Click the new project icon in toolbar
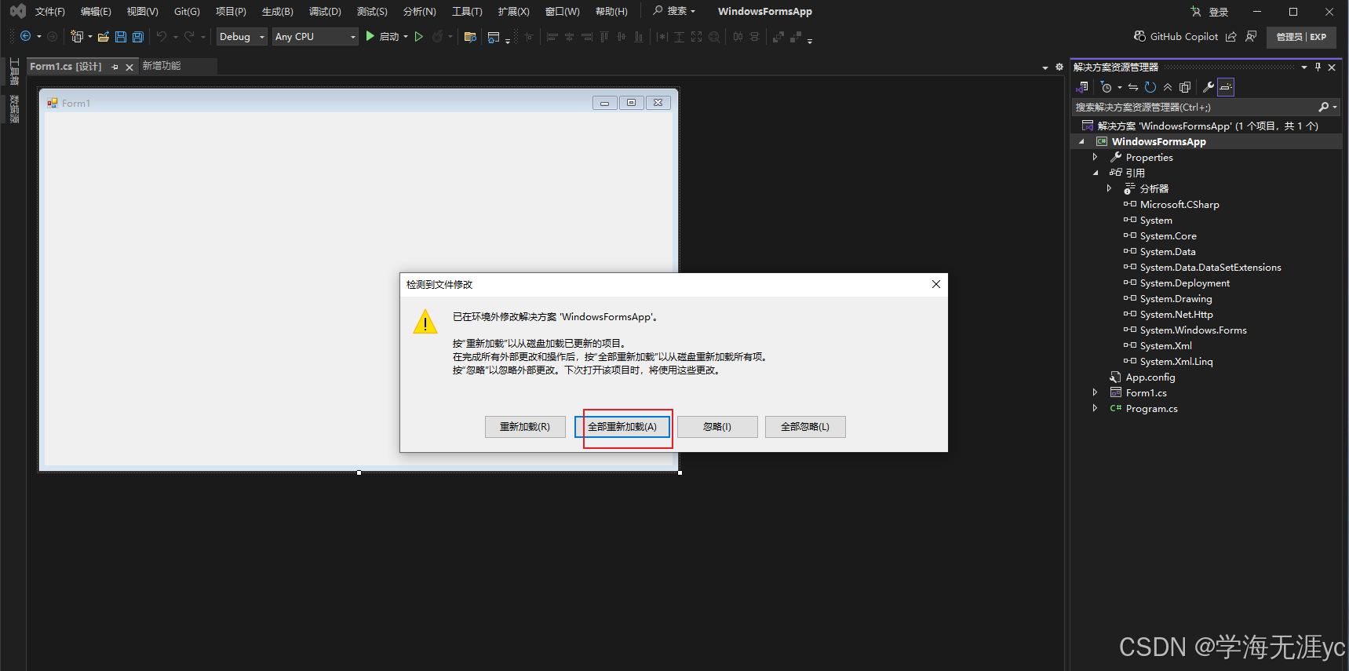 [77, 36]
